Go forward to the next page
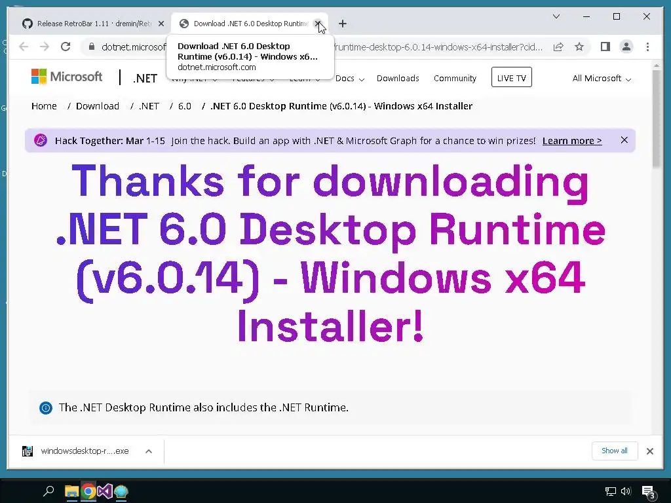The width and height of the screenshot is (671, 503). 45,47
